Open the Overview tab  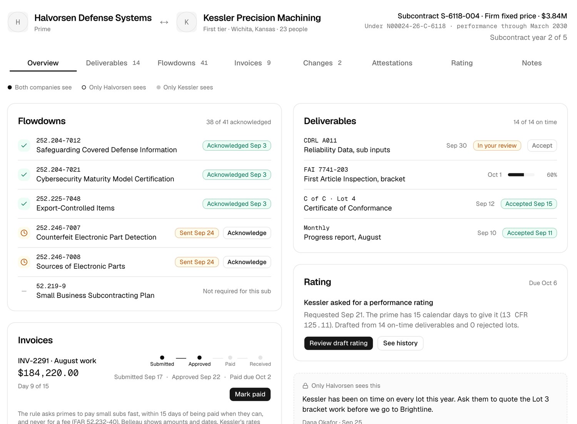pos(43,63)
